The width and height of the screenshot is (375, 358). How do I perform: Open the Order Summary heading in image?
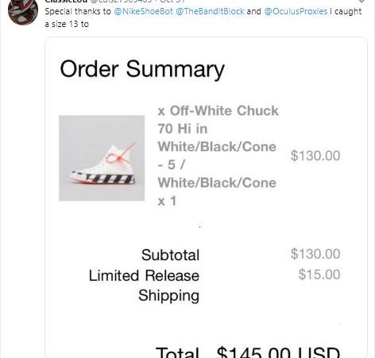pos(142,69)
